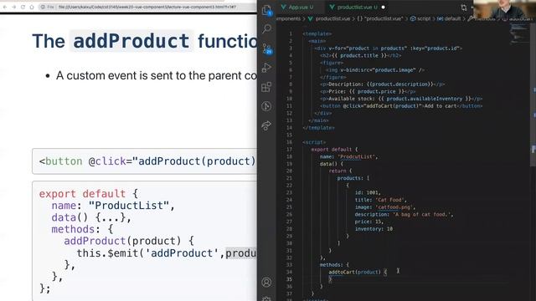Viewport: 536px width, 301px height.
Task: Click the 'Description: {{product.description}}' line
Action: (383, 84)
